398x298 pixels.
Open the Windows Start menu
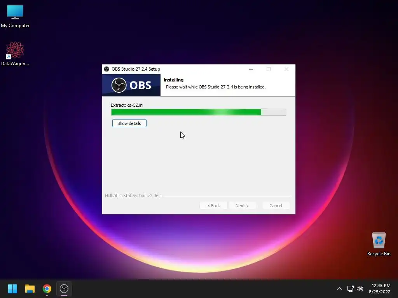pyautogui.click(x=12, y=289)
